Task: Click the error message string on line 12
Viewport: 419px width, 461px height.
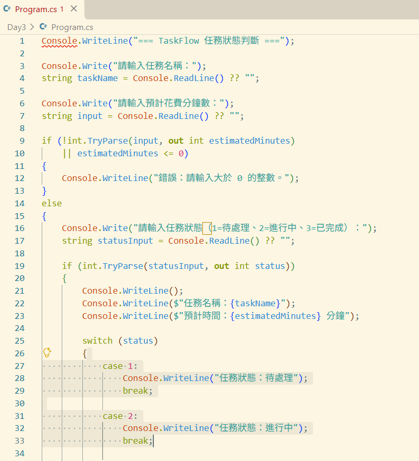Action: point(221,178)
